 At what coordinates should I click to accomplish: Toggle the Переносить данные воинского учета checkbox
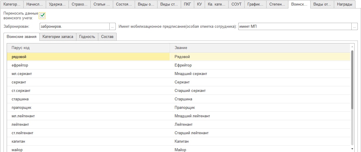click(42, 15)
